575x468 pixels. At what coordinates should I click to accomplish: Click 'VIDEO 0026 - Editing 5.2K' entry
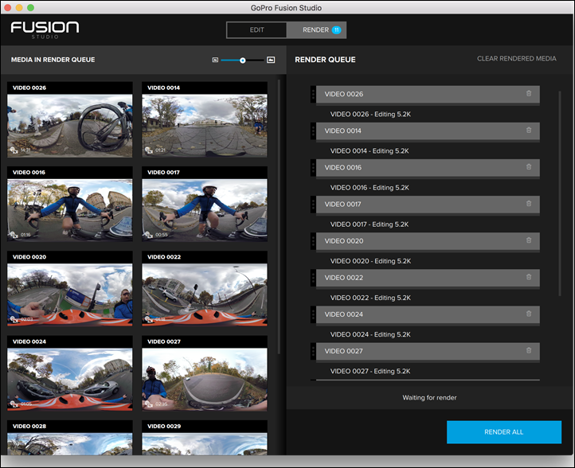370,115
